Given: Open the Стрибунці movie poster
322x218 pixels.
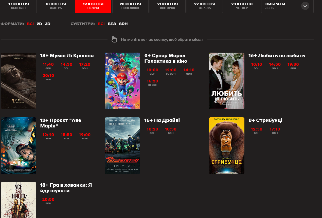Looking at the screenshot, I should pyautogui.click(x=227, y=146).
